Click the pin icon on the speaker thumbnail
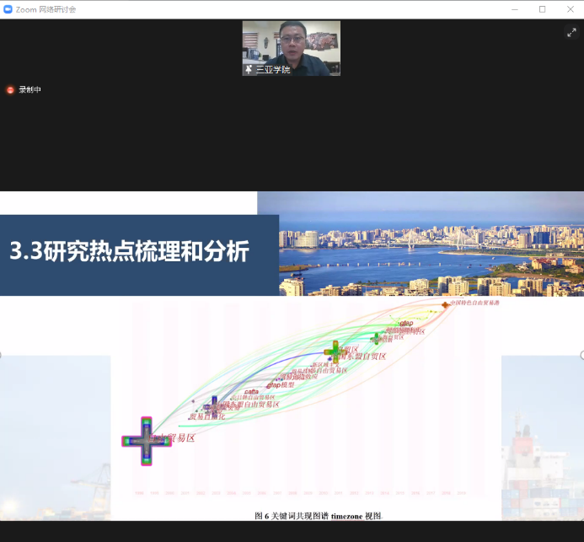584x542 pixels. tap(249, 70)
